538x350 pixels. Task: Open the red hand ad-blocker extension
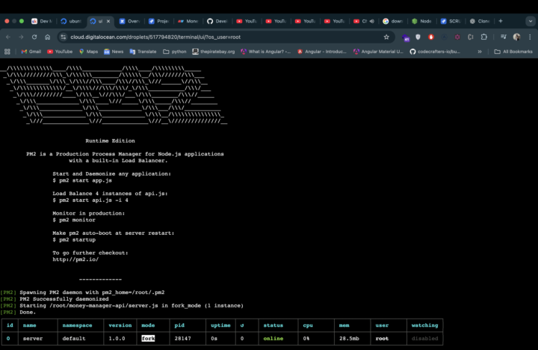(431, 37)
